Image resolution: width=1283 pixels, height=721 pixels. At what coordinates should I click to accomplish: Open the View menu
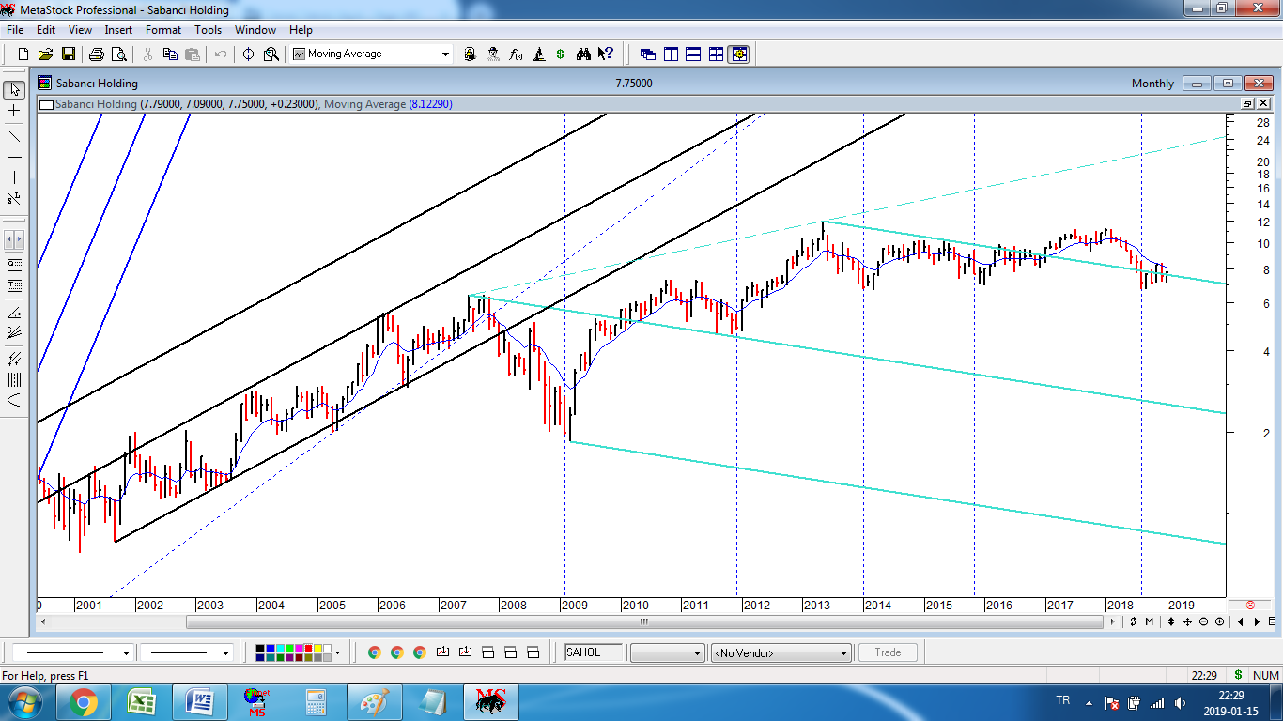(80, 30)
